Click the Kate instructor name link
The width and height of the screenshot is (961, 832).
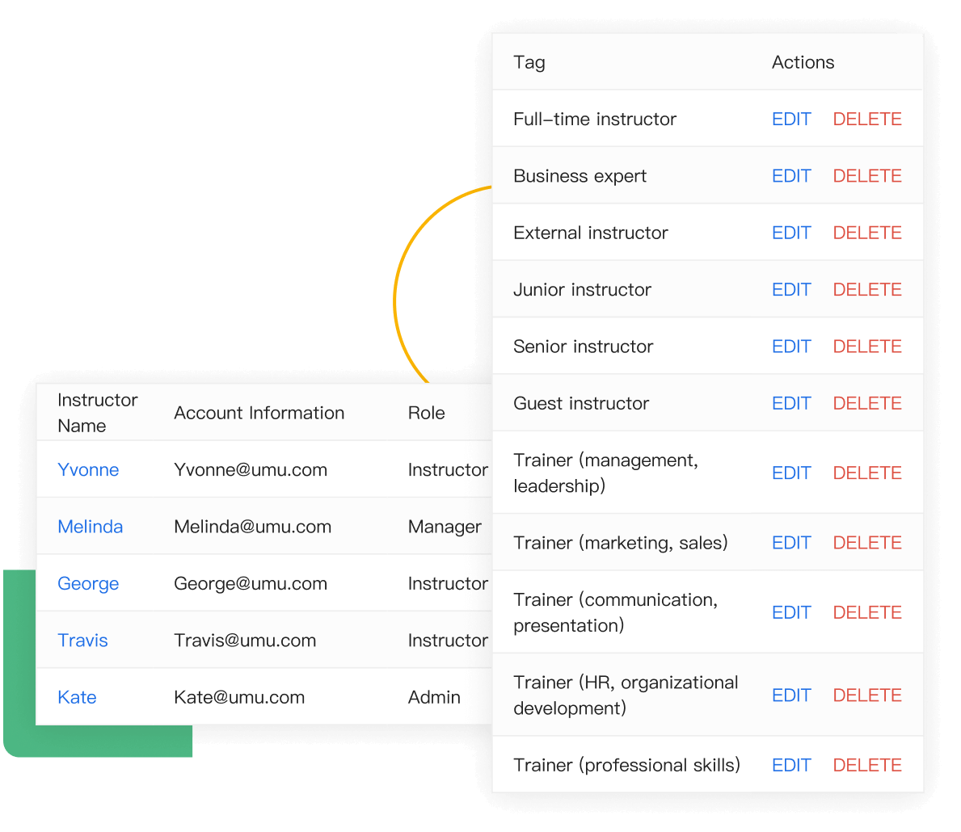tap(77, 697)
